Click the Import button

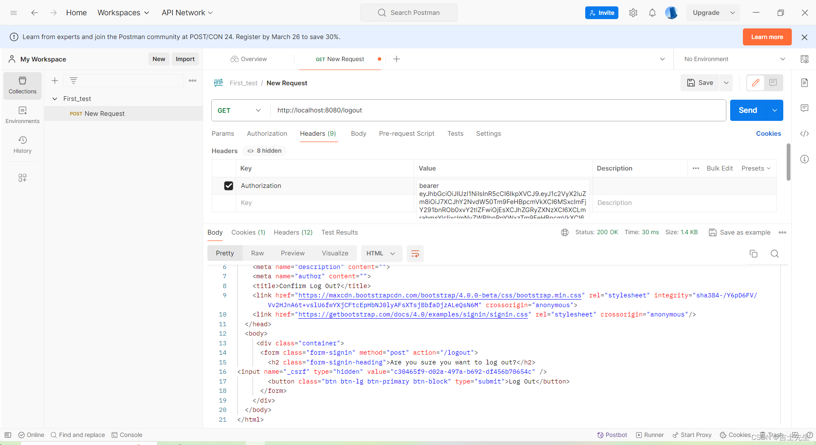[185, 59]
